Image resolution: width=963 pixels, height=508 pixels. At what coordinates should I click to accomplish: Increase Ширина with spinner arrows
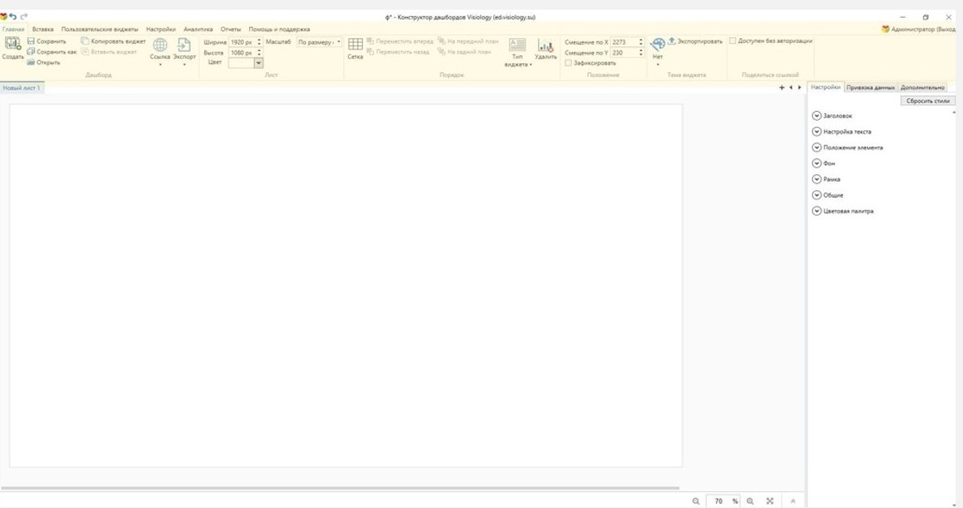(259, 41)
